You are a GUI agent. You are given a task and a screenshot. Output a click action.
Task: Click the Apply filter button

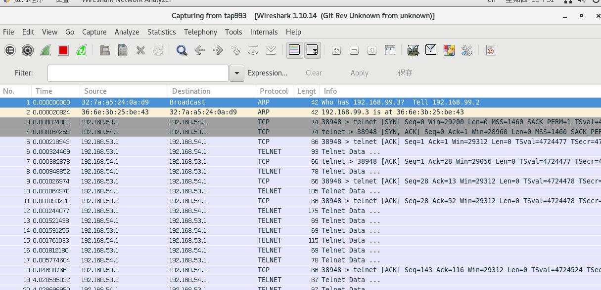click(360, 73)
